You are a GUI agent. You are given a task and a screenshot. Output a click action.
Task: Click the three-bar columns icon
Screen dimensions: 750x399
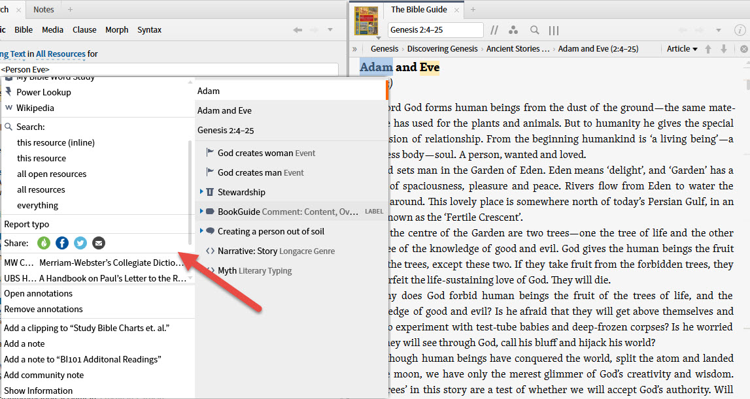click(x=554, y=31)
